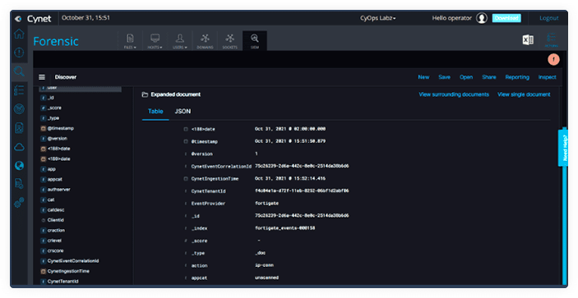Toggle column icon beside CynetIngestionTime table row

point(186,178)
